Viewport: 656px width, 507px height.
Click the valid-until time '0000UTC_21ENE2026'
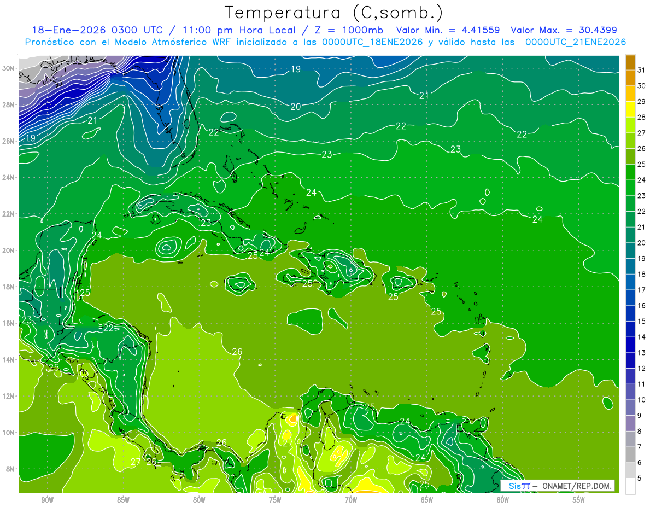pos(575,42)
